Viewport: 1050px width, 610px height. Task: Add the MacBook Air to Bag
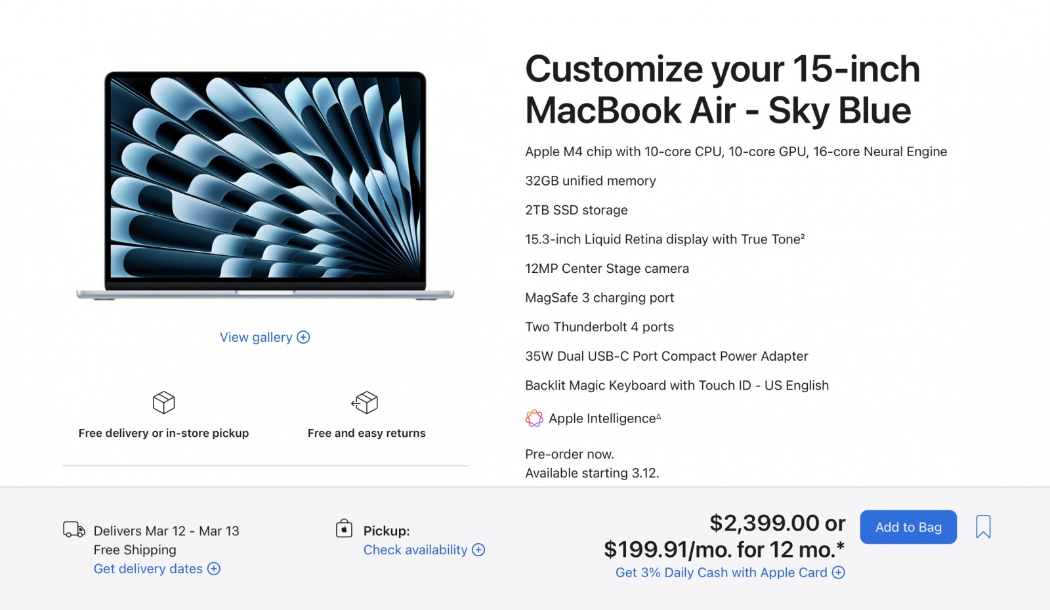point(908,527)
